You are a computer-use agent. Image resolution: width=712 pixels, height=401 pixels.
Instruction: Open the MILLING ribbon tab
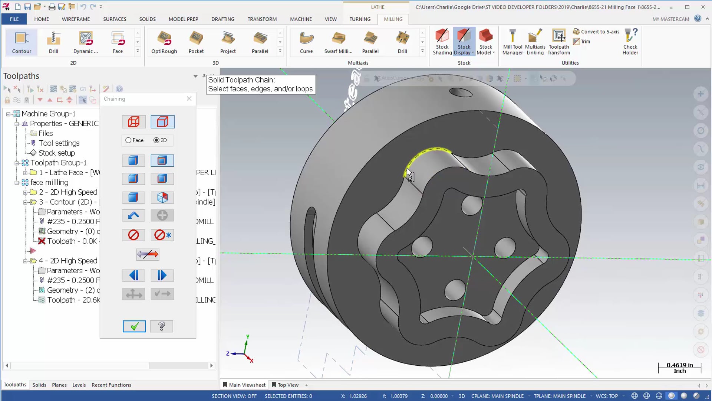coord(393,19)
